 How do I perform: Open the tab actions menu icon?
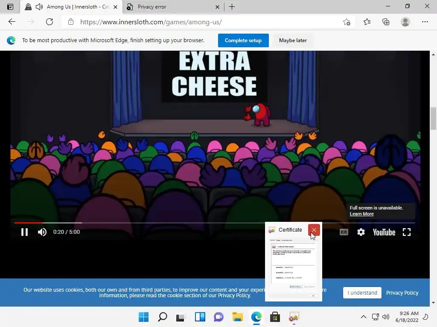tap(10, 7)
